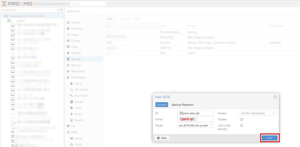Open the Ceph menu item
The height and width of the screenshot is (147, 300).
point(74,47)
